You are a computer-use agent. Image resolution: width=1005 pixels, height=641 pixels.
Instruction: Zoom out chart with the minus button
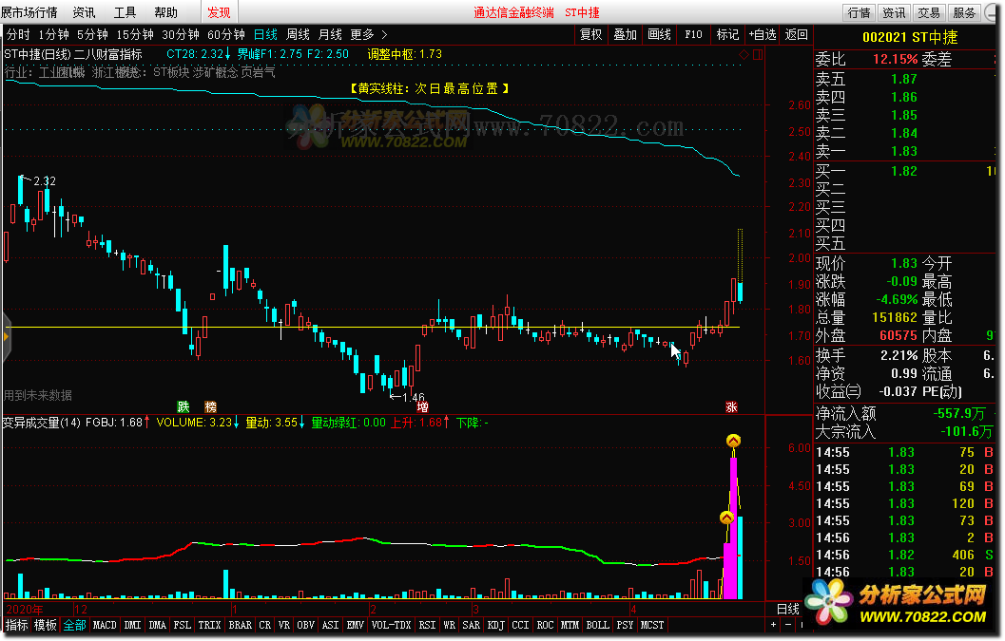point(787,625)
